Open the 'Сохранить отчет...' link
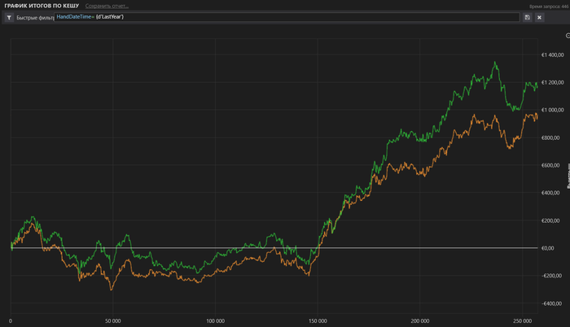The width and height of the screenshot is (570, 327). pyautogui.click(x=107, y=6)
